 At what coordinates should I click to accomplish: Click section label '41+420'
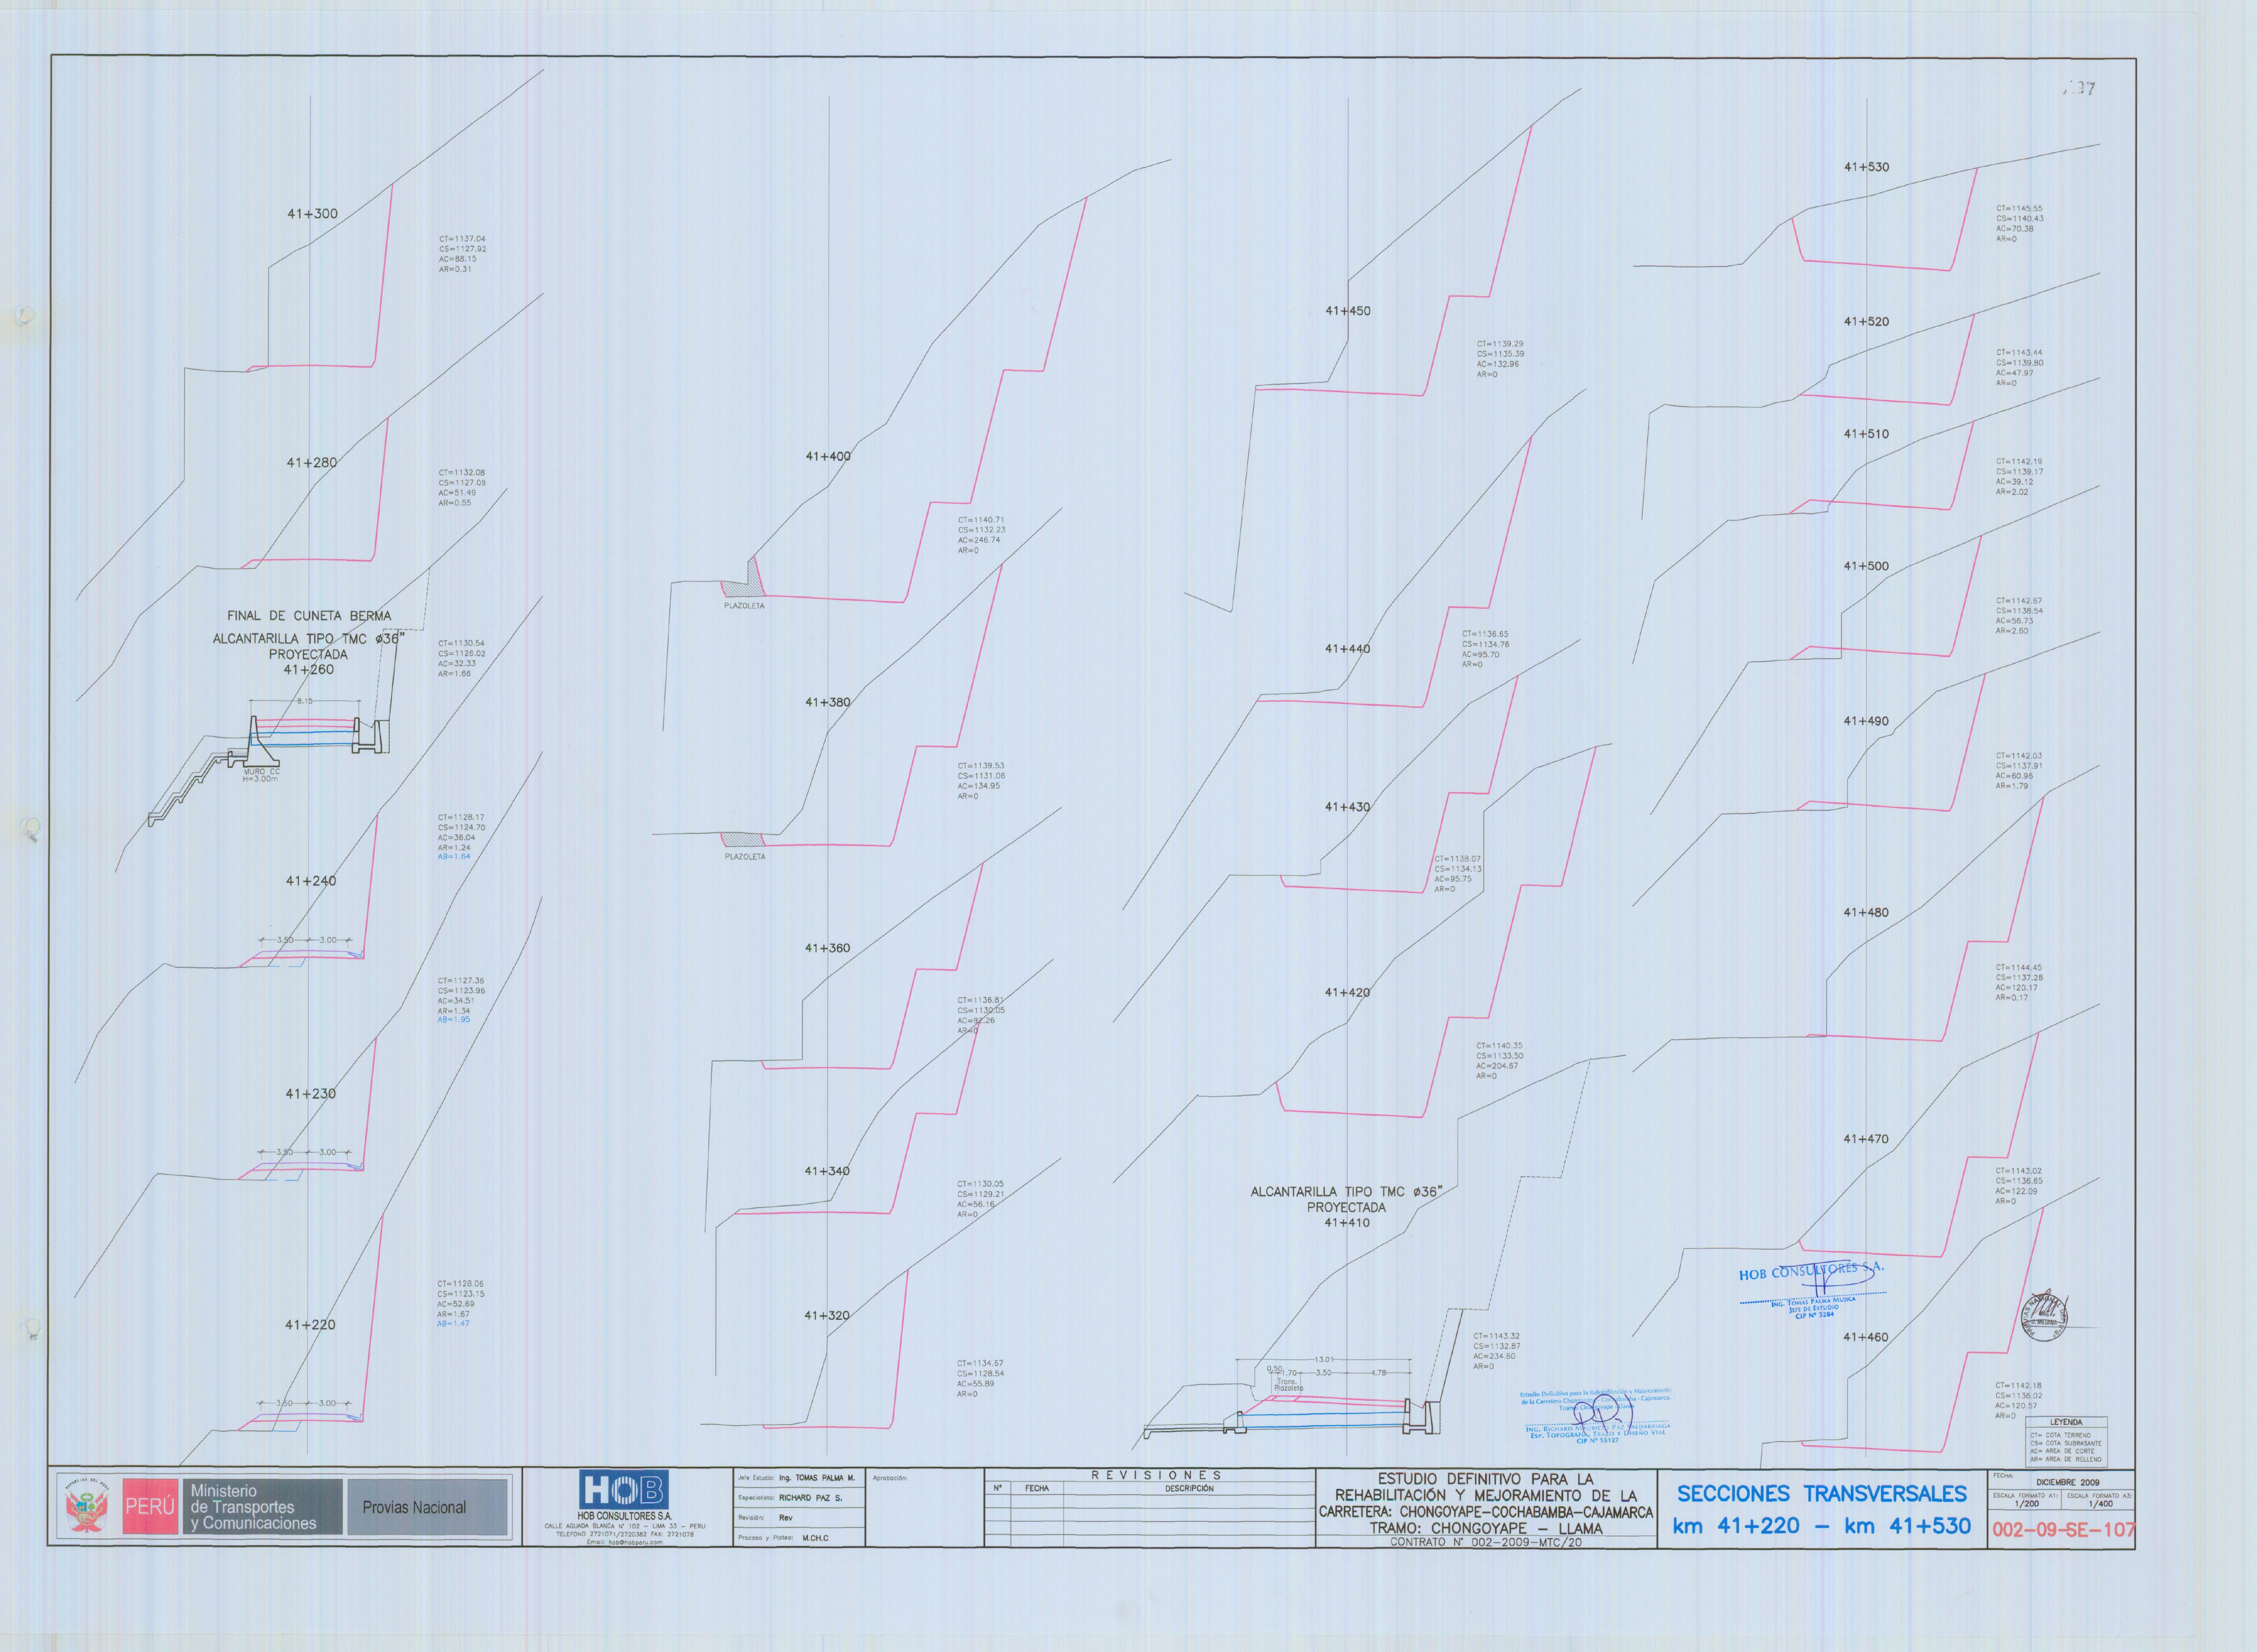pos(1347,993)
